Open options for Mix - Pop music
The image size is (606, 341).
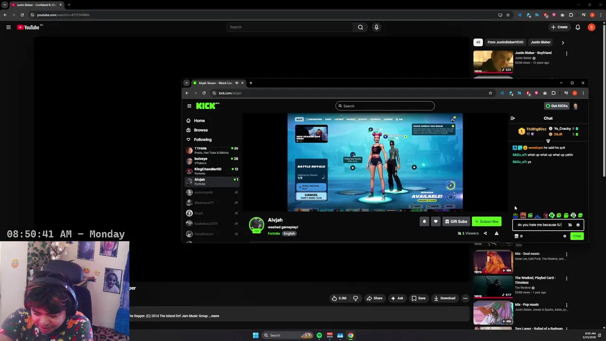click(566, 305)
